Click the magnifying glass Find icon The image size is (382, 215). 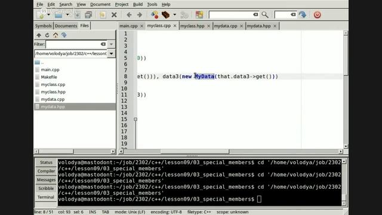[x=265, y=15]
